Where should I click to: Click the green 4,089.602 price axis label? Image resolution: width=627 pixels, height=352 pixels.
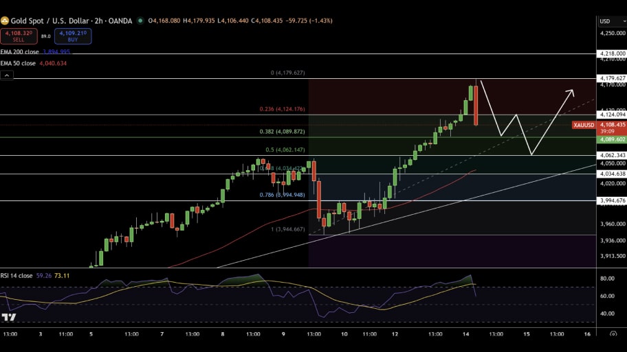tap(612, 139)
